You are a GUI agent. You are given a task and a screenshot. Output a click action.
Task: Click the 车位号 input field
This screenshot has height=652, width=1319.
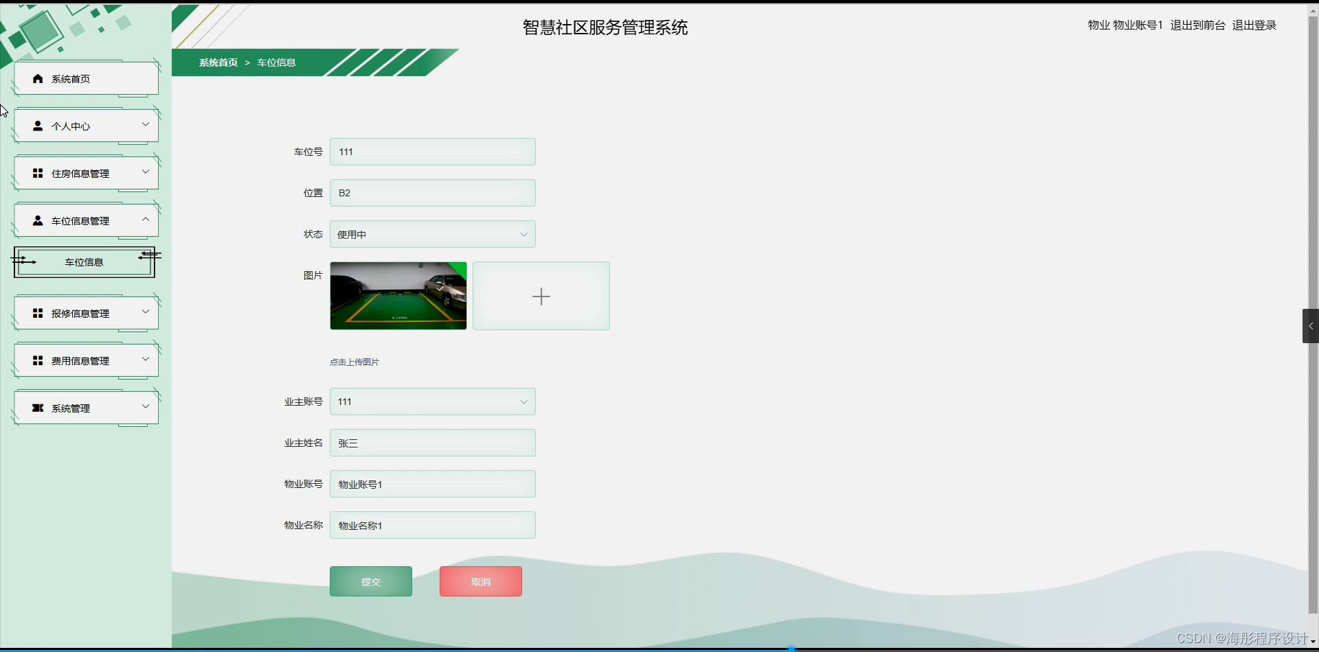pos(432,152)
